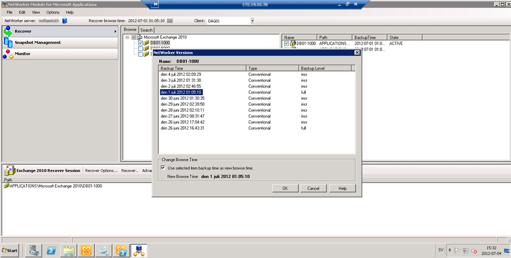Toggle Microsoft Exchange 2010 root checkbox
Viewport: 511px width, 258px height.
click(x=134, y=37)
